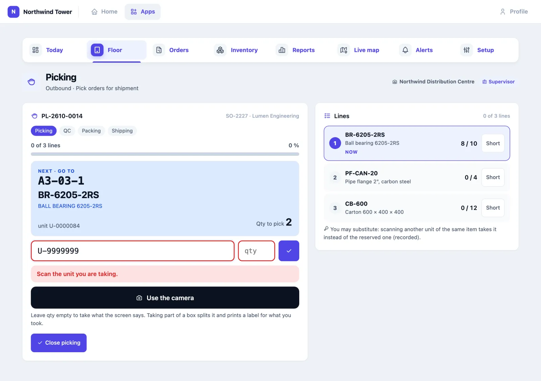Click the Supervisor role link
Image resolution: width=541 pixels, height=381 pixels.
click(x=498, y=82)
